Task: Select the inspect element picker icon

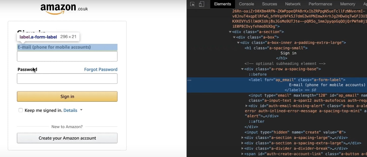Action: (x=192, y=4)
